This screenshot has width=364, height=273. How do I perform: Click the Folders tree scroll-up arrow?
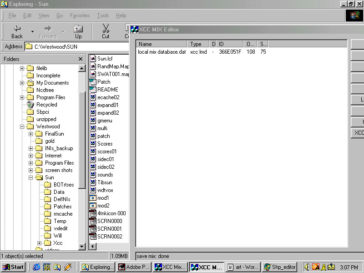pos(82,68)
